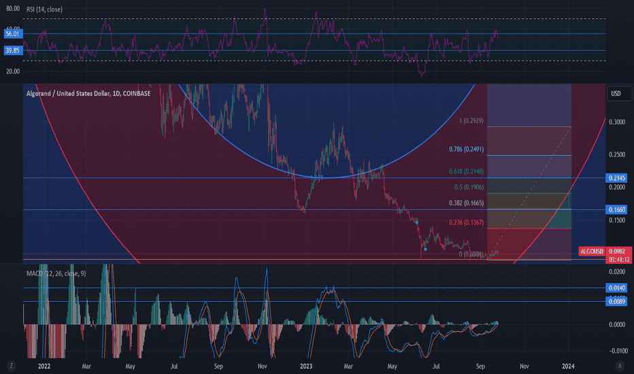The width and height of the screenshot is (634, 374).
Task: Select the 0.1660 horizontal line price label
Action: 616,209
